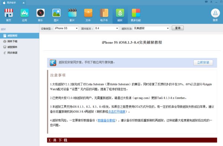
Task: Click the 越狱后安装同步推 banner text
Action: click(87, 62)
